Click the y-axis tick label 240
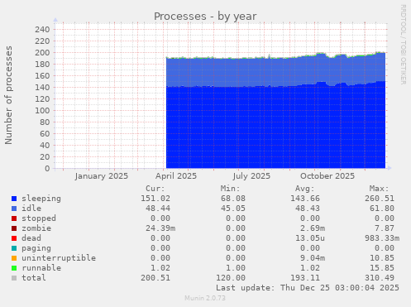 click(42, 30)
